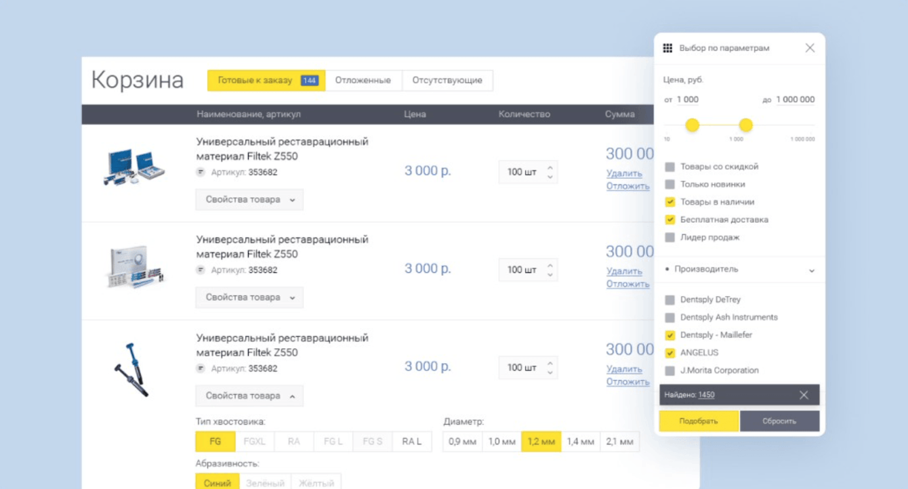The image size is (908, 489).
Task: Click the left price slider handle
Action: (x=692, y=125)
